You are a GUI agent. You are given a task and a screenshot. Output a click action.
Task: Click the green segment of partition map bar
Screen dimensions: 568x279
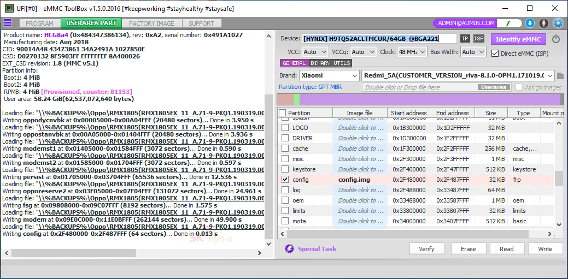(297, 99)
